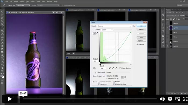
Task: Open the Sample Size dropdown
Action: (23, 5)
